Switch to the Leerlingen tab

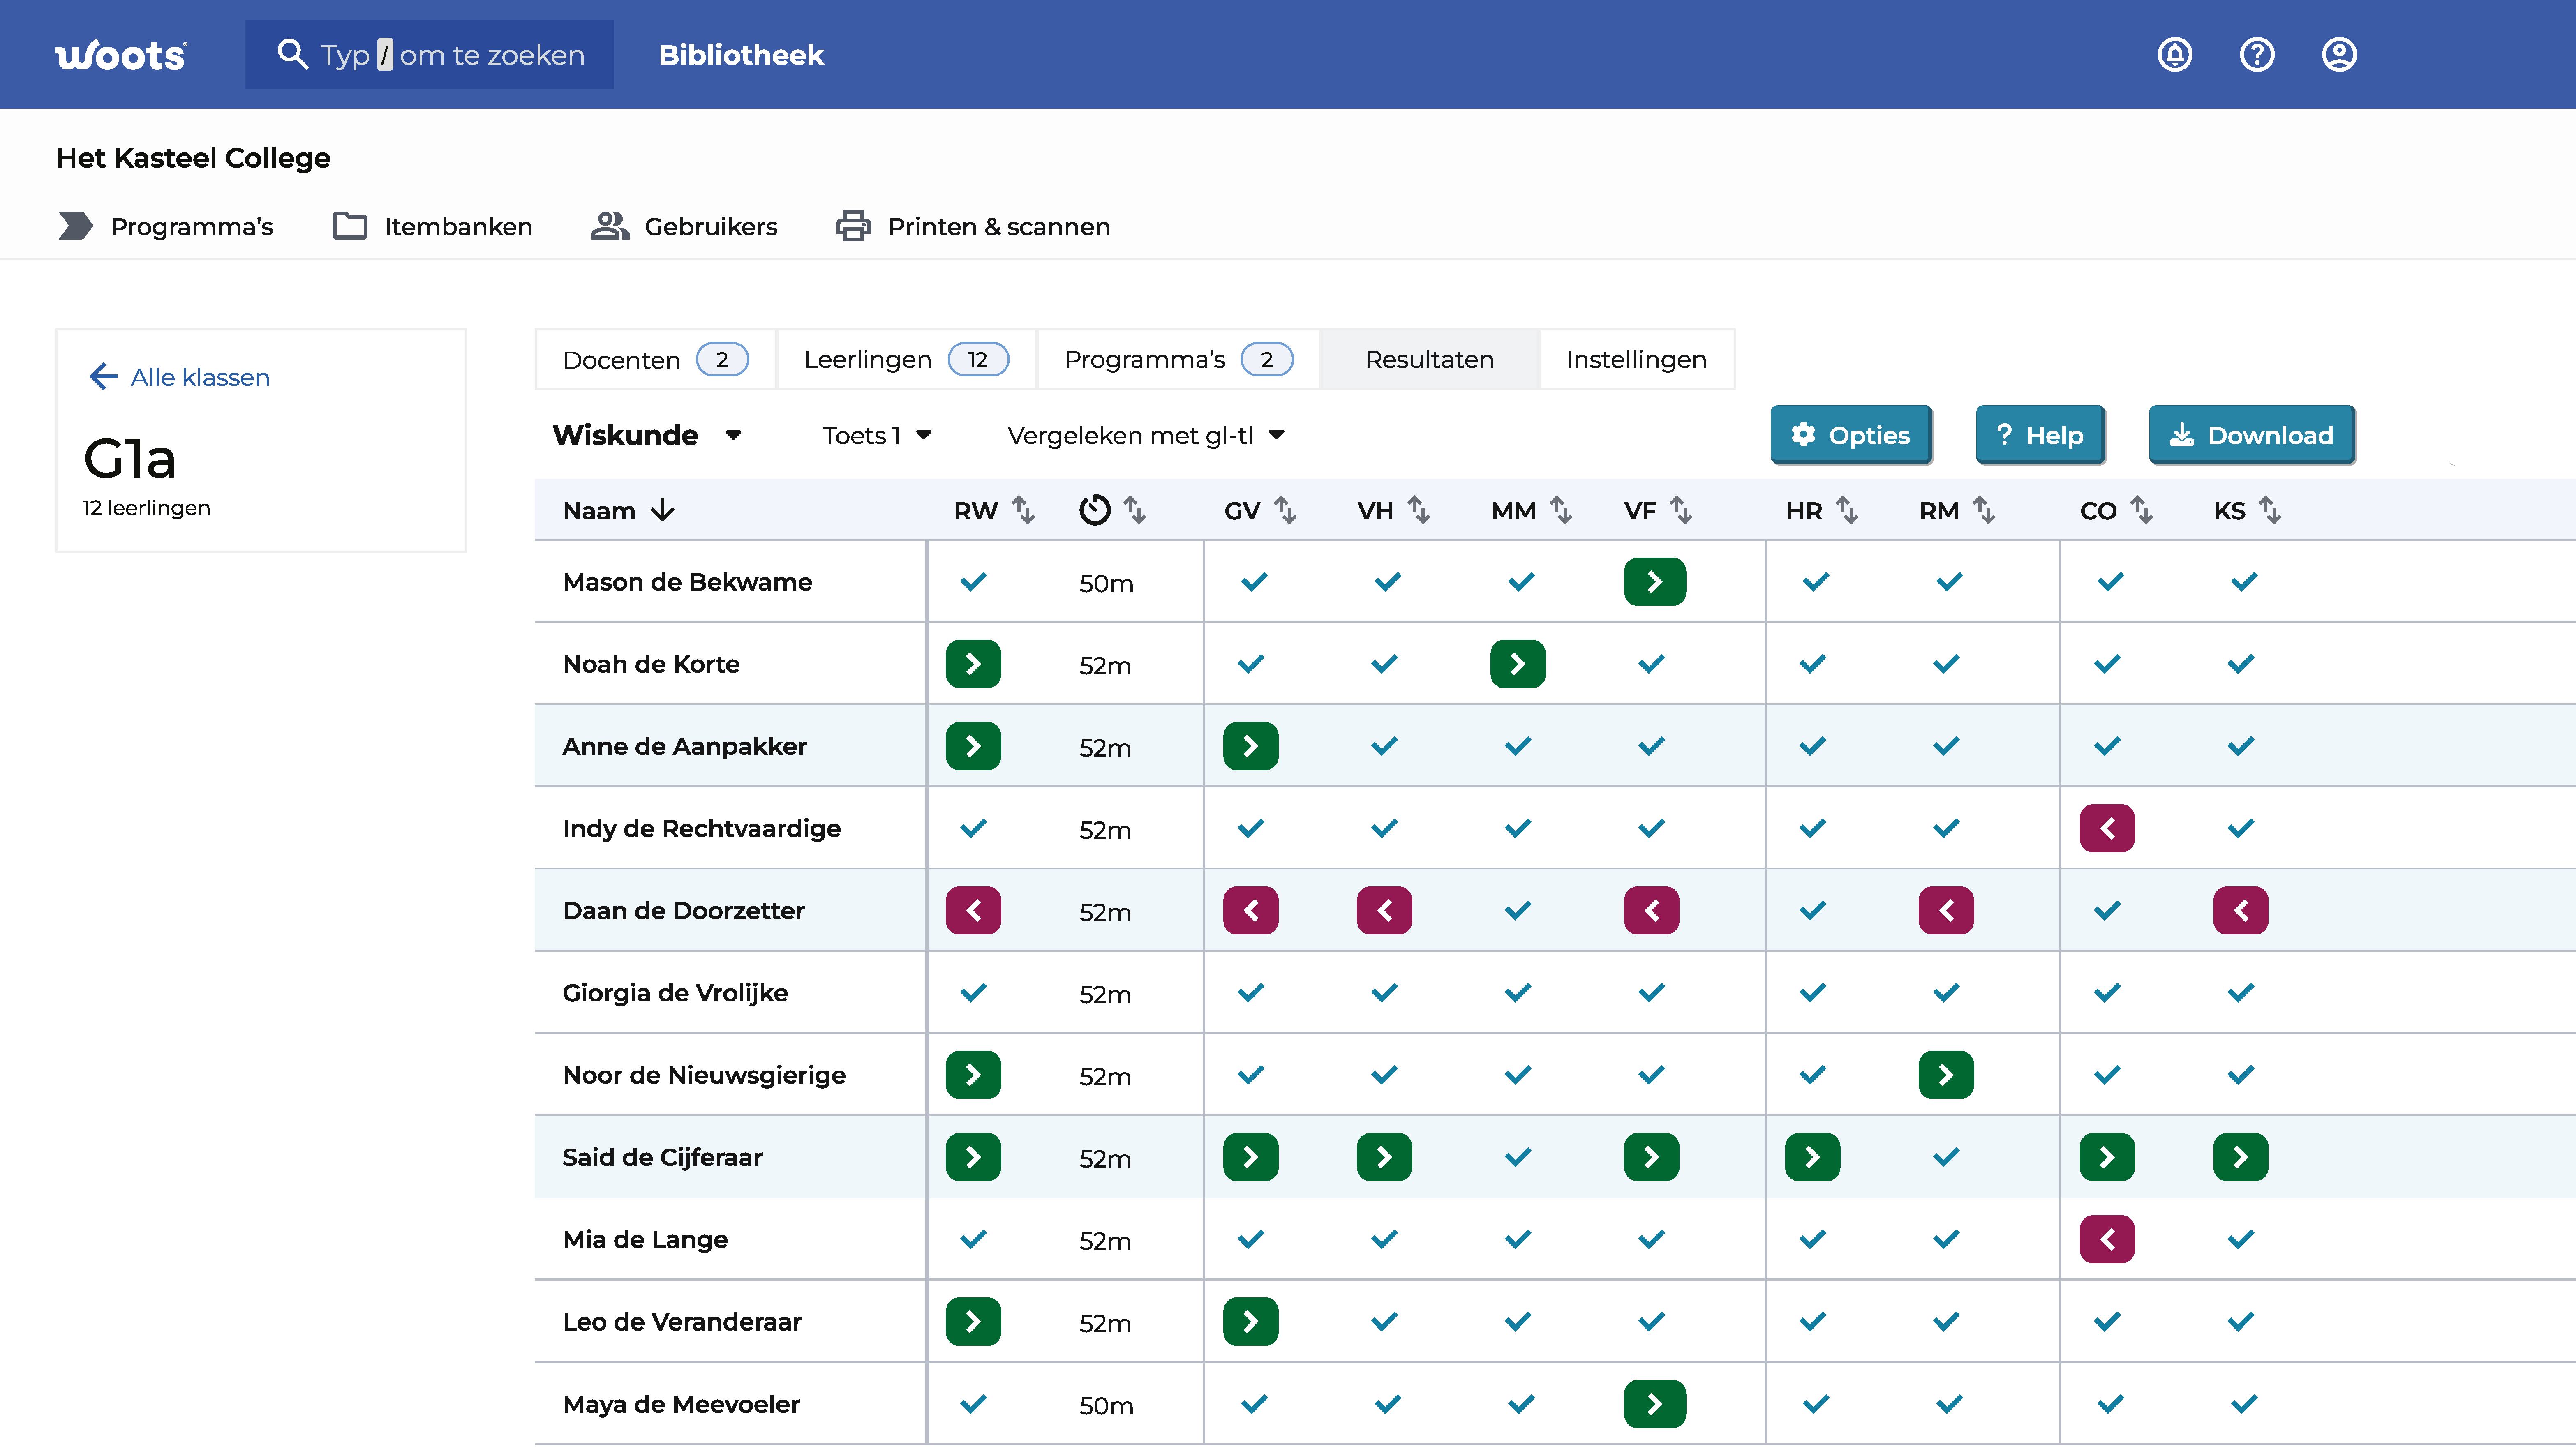pos(906,359)
